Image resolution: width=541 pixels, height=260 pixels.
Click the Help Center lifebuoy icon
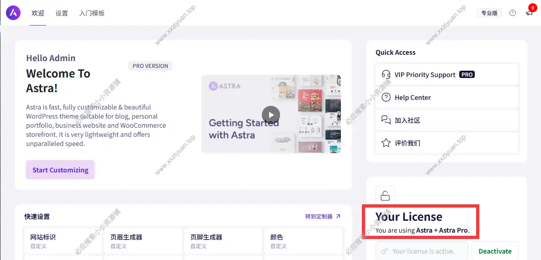(x=386, y=97)
